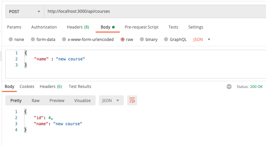Click the 200 OK status text
266x146 pixels.
[x=256, y=87]
